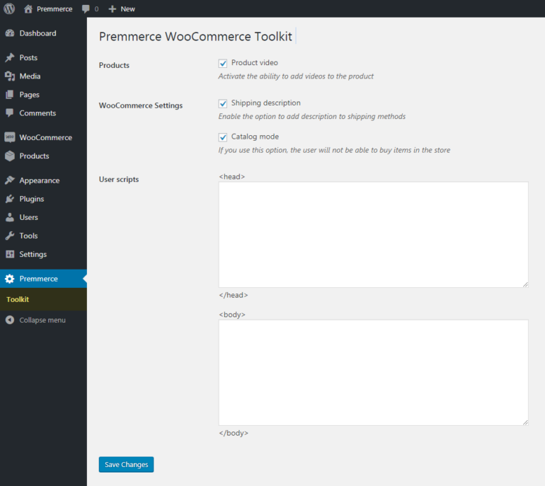Click the Media library icon
Image resolution: width=545 pixels, height=486 pixels.
point(10,76)
